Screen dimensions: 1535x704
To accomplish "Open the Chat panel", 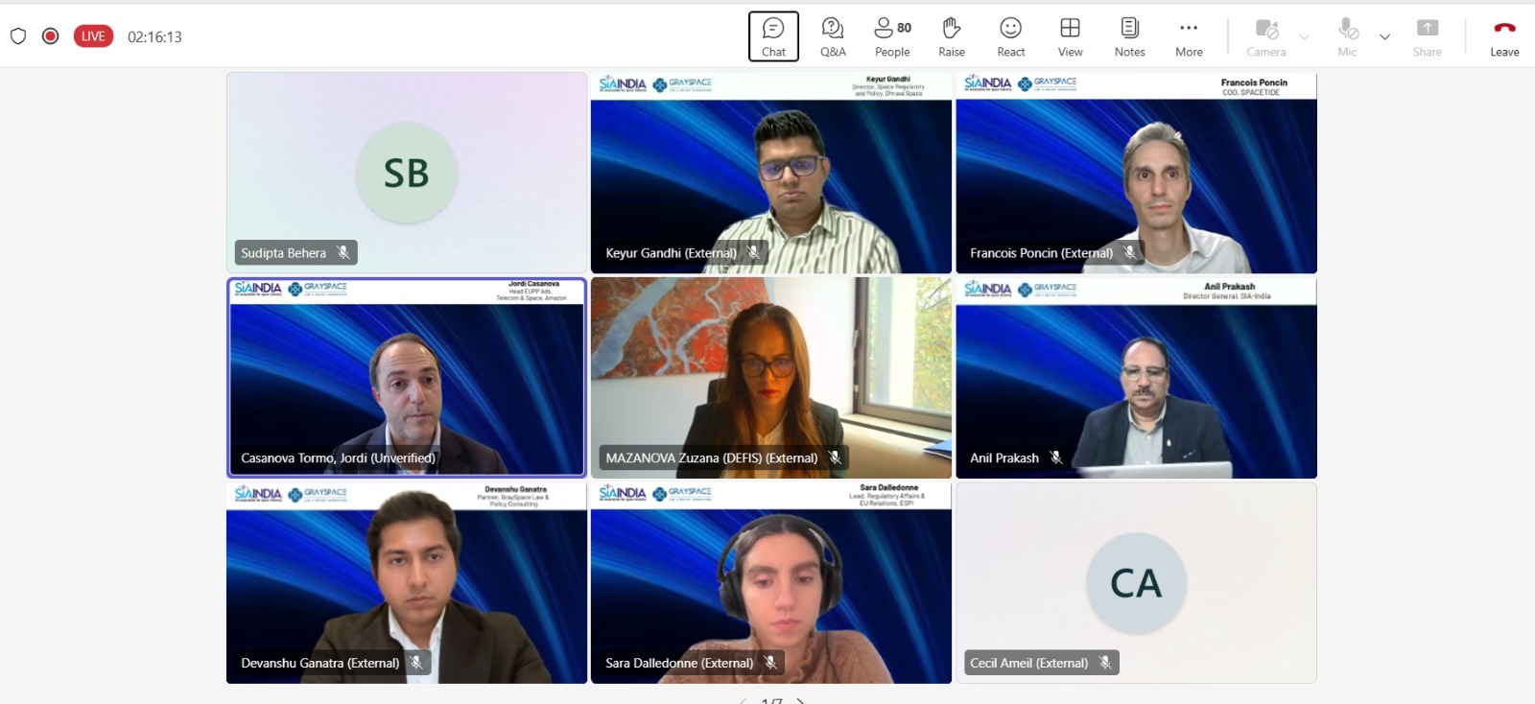I will point(773,36).
